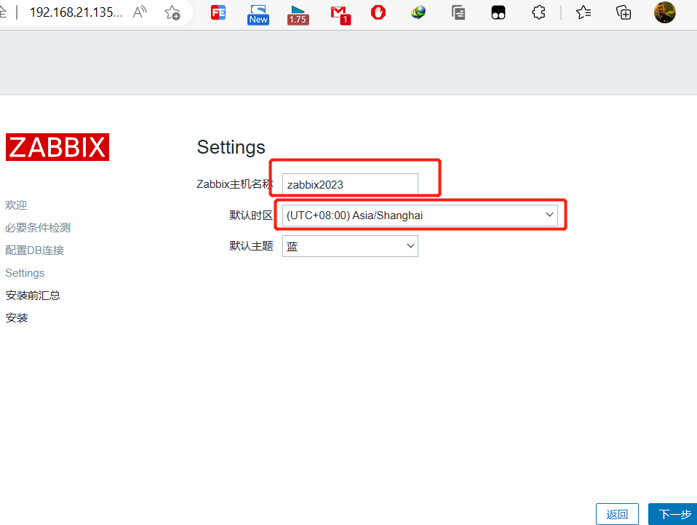Click the ZABBIX logo
The height and width of the screenshot is (525, 697).
57,147
